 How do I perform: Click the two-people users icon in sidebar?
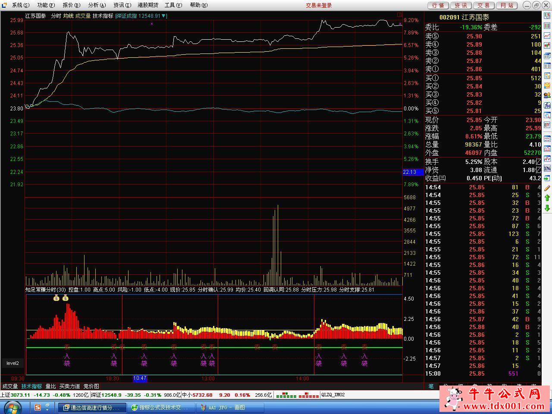(x=547, y=95)
